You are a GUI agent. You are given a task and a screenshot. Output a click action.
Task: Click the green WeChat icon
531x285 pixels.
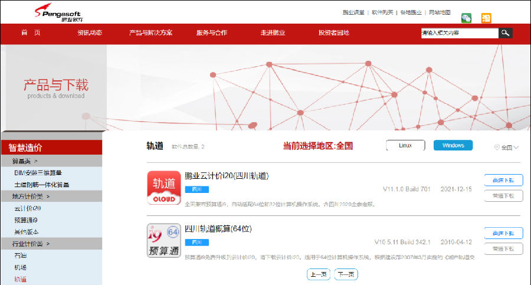coord(466,18)
